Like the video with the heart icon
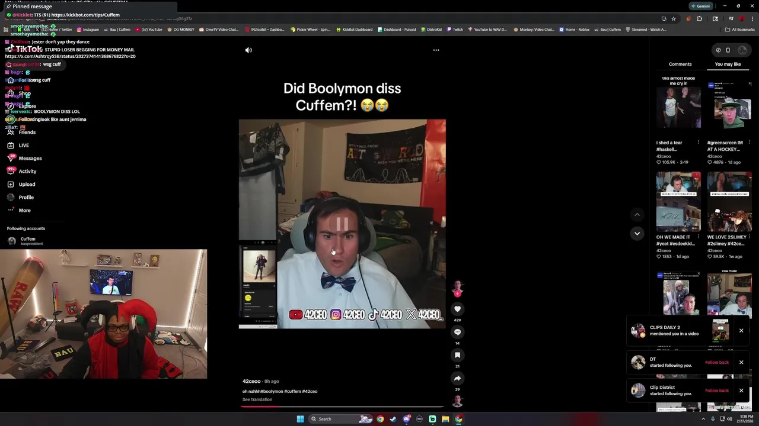Viewport: 759px width, 426px height. coord(457,309)
